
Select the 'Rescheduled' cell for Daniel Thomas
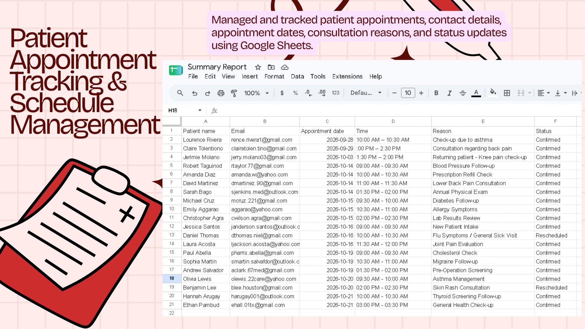[x=555, y=235]
